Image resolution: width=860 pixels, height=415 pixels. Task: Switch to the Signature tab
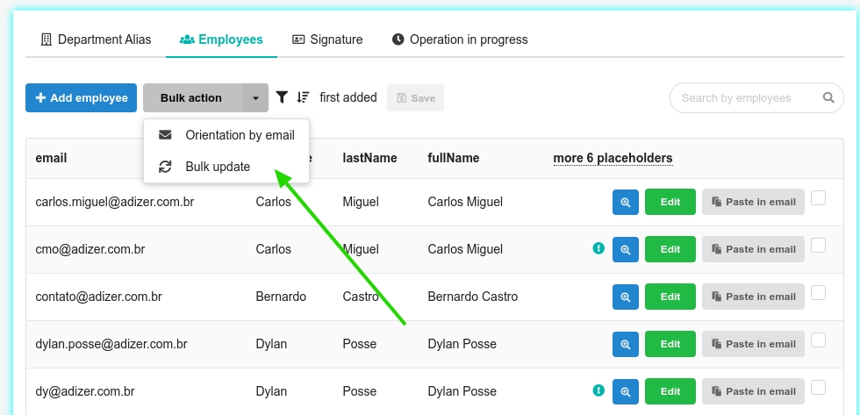pos(327,39)
